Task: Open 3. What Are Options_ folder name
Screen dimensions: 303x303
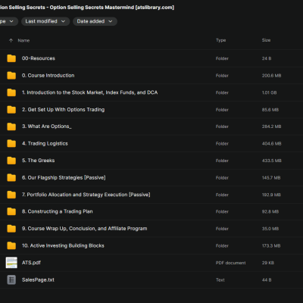Action: [47, 127]
